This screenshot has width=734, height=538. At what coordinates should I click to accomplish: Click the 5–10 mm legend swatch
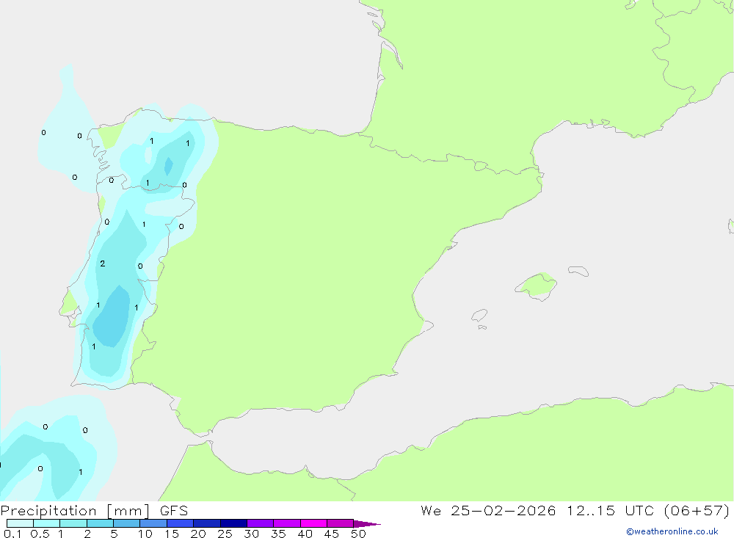coord(126,523)
